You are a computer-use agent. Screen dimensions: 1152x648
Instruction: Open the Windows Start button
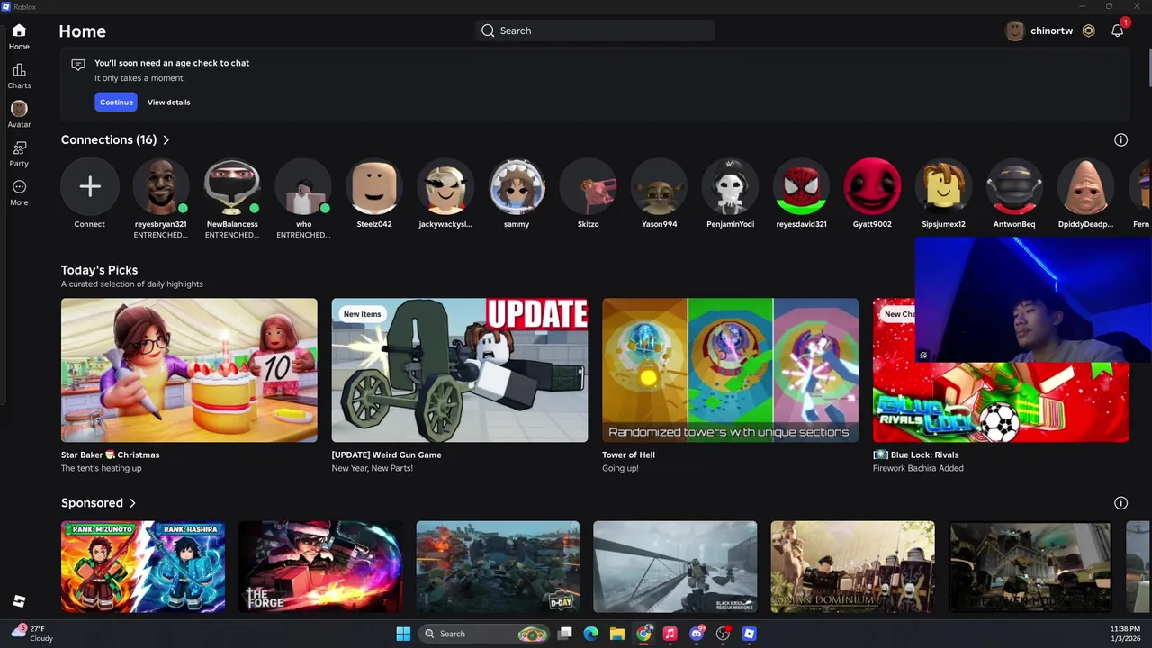coord(403,634)
